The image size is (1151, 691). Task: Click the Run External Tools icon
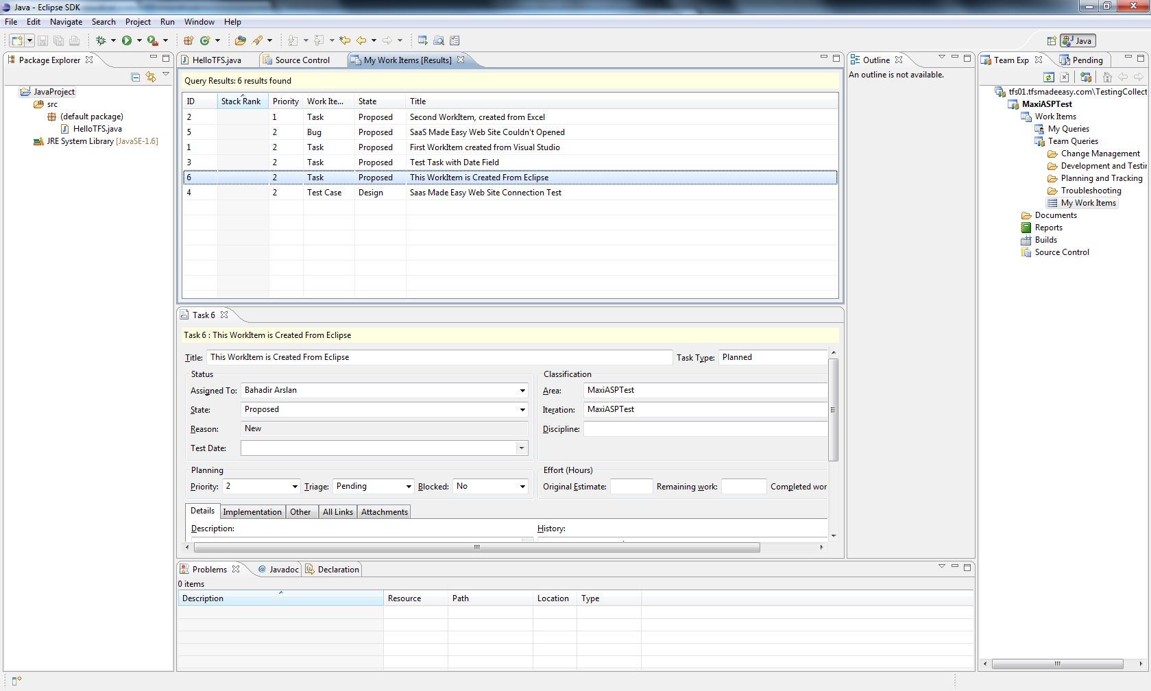[x=153, y=40]
